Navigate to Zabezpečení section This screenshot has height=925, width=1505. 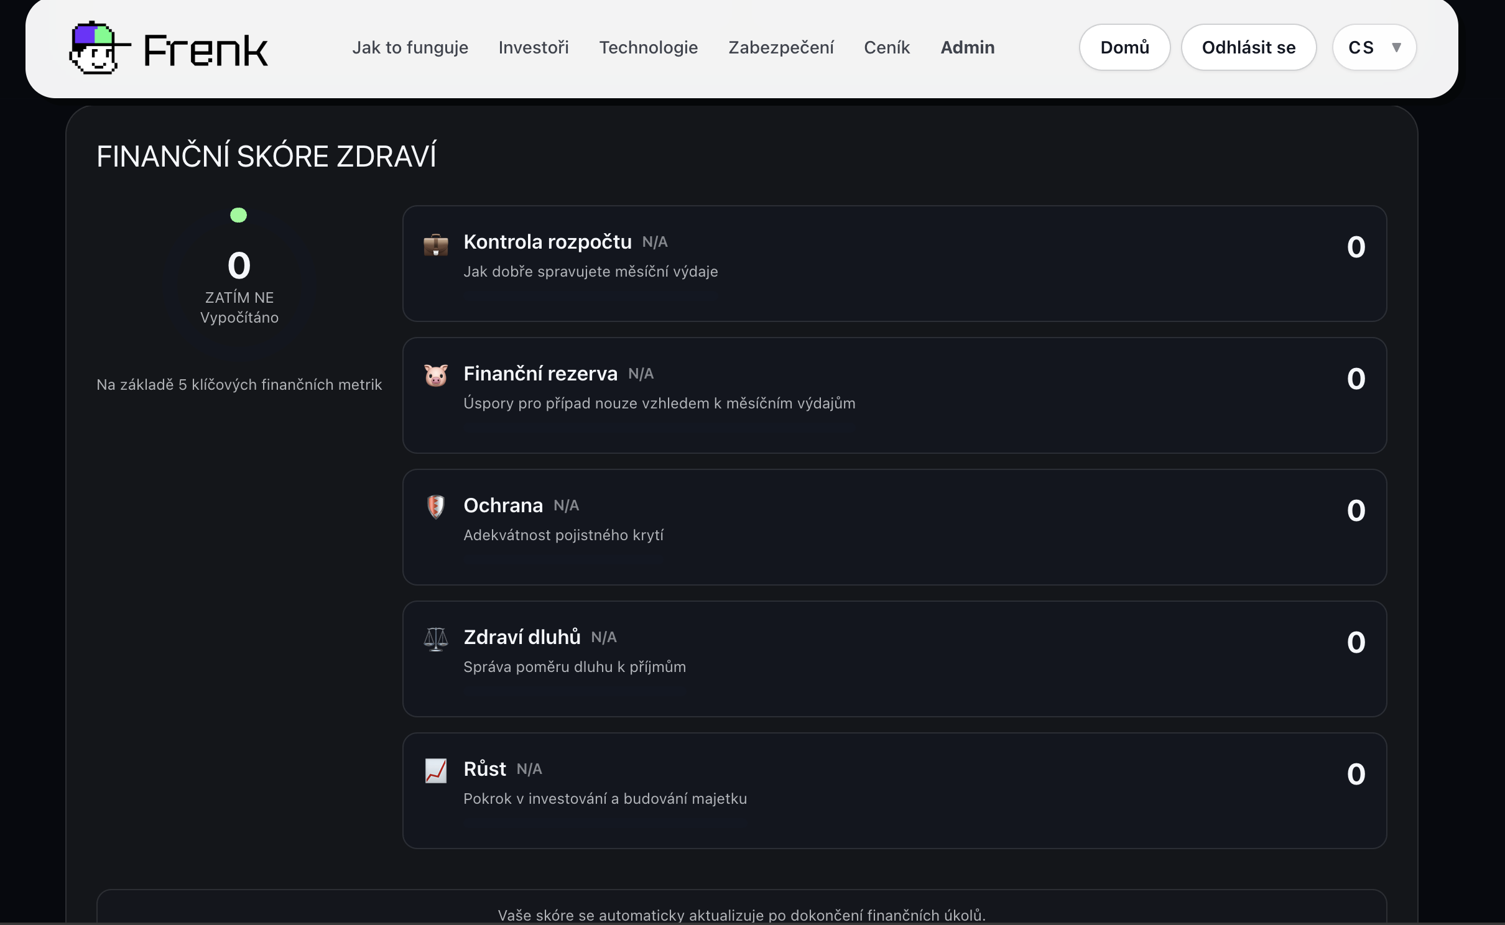780,47
